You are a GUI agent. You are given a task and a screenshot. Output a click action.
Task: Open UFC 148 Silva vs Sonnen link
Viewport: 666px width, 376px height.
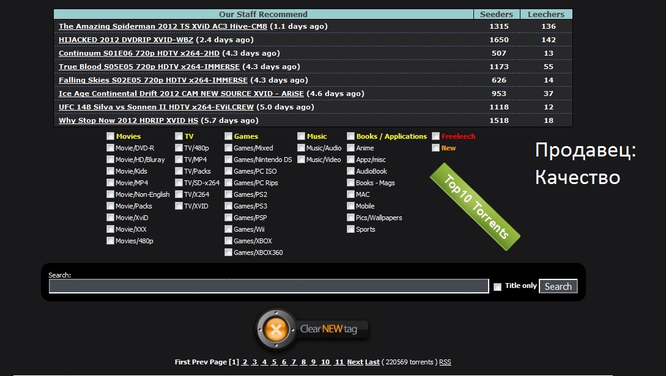click(156, 107)
